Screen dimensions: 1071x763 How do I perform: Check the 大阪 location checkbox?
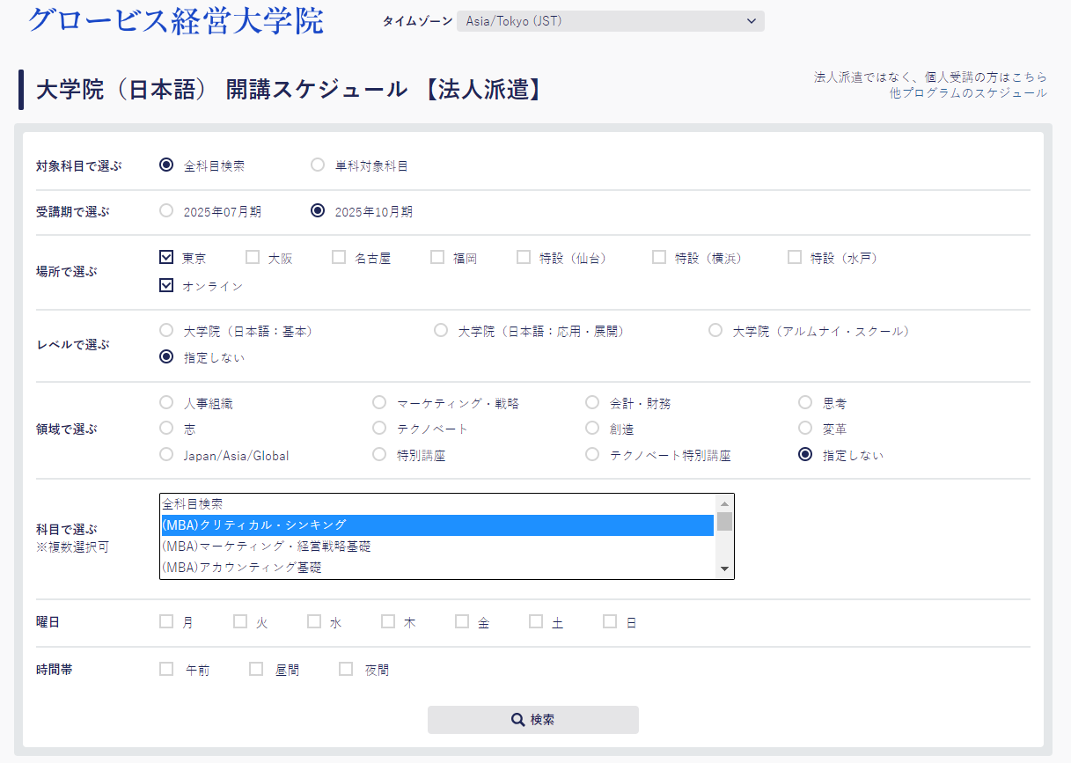point(253,257)
